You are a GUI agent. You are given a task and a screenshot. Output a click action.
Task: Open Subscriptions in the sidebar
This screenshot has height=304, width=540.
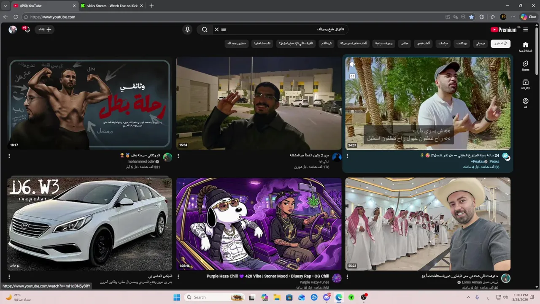click(x=525, y=84)
